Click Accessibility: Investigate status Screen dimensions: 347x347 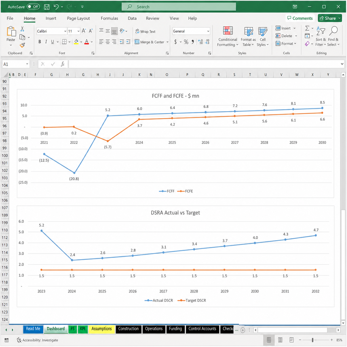[37, 340]
